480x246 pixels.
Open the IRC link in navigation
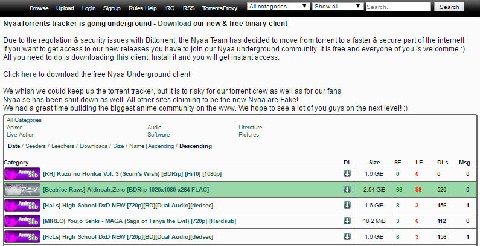170,8
